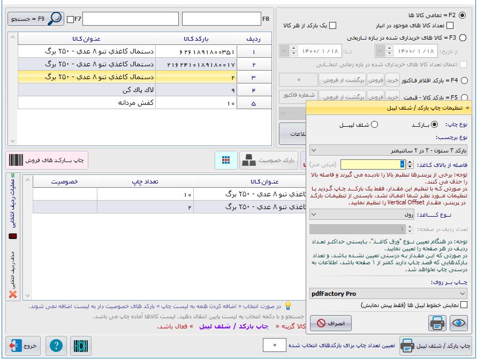Open the help question mark button
Screen dimensions: 477x360
click(56, 346)
